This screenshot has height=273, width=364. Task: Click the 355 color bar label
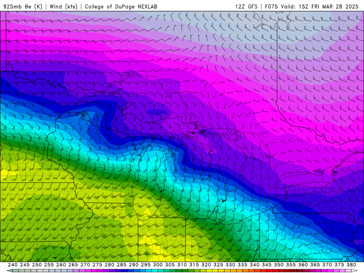click(x=291, y=265)
